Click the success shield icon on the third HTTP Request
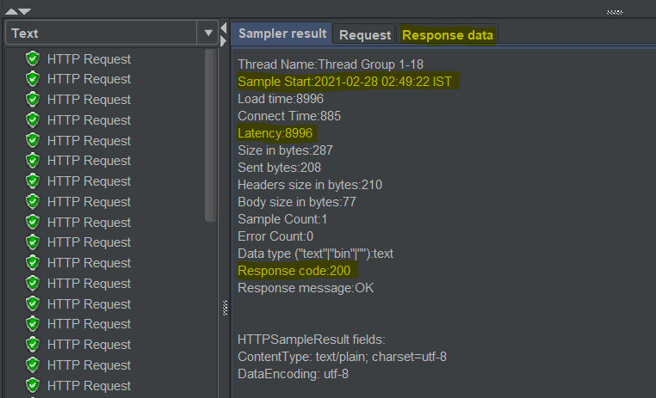This screenshot has width=656, height=398. pyautogui.click(x=33, y=100)
